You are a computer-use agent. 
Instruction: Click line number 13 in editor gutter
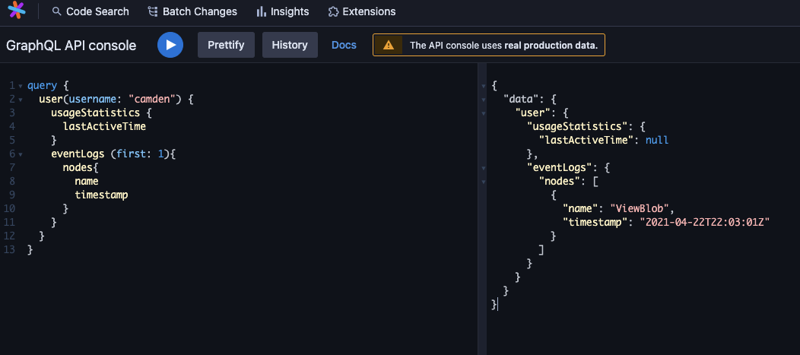(8, 250)
